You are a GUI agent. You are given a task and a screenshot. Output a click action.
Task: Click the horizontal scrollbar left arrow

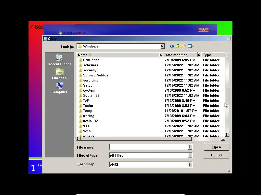coord(78,138)
